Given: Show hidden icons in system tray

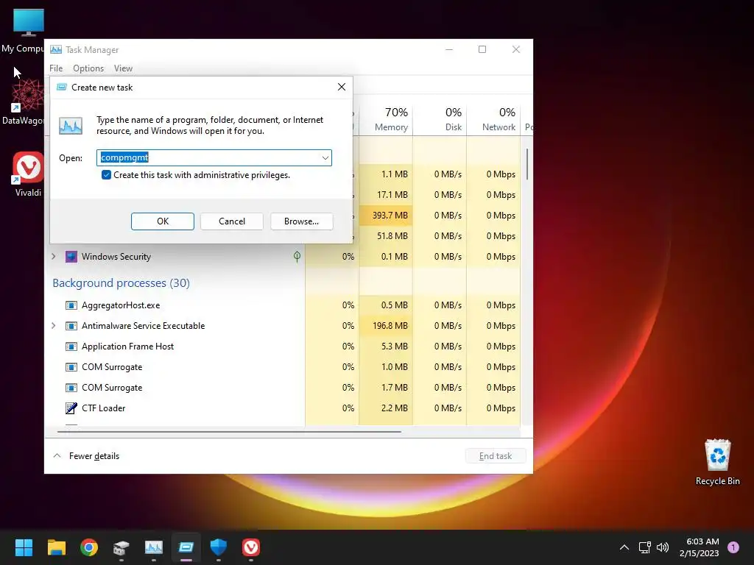Looking at the screenshot, I should 624,547.
